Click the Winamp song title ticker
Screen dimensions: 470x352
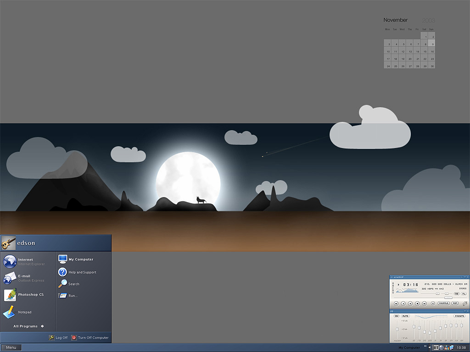coord(446,284)
